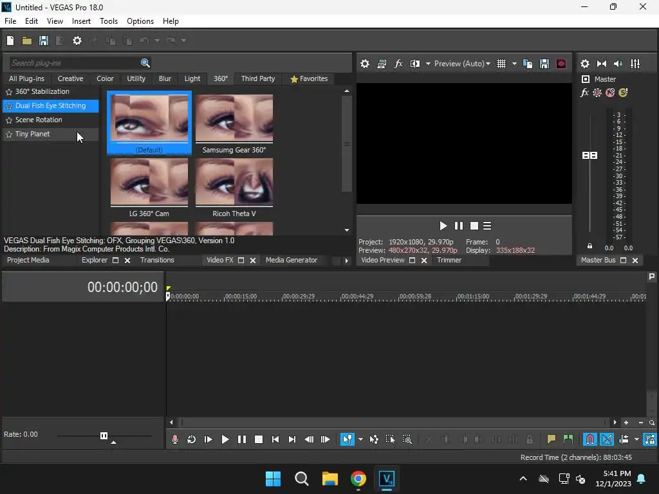
Task: Toggle Auto Ripple button
Action: (x=624, y=439)
